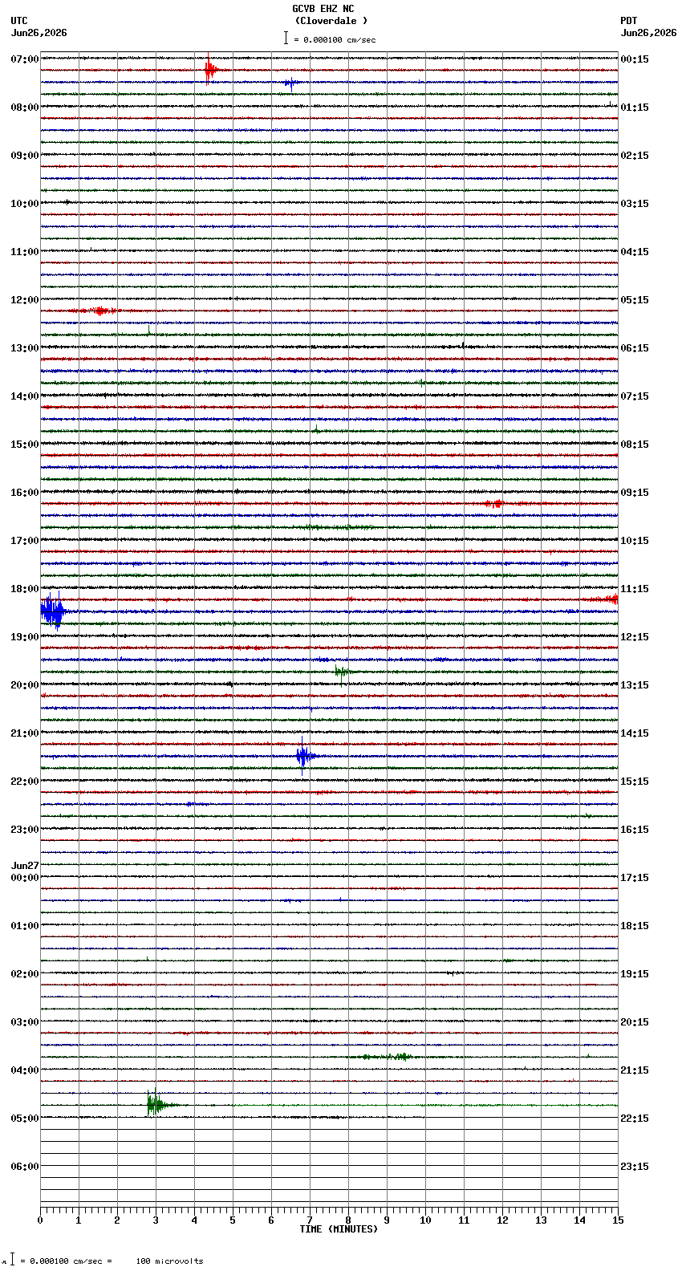Select the '06:00' UTC time label

(25, 1167)
